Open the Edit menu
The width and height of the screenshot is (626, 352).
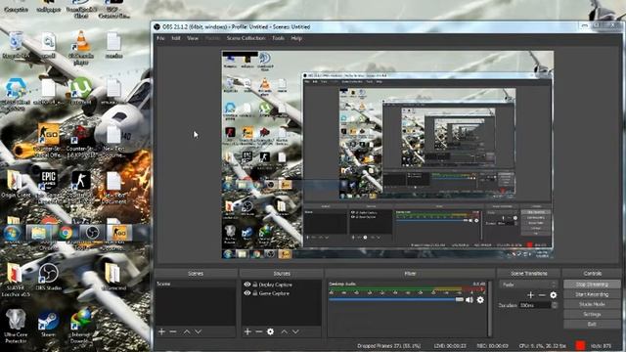click(176, 38)
